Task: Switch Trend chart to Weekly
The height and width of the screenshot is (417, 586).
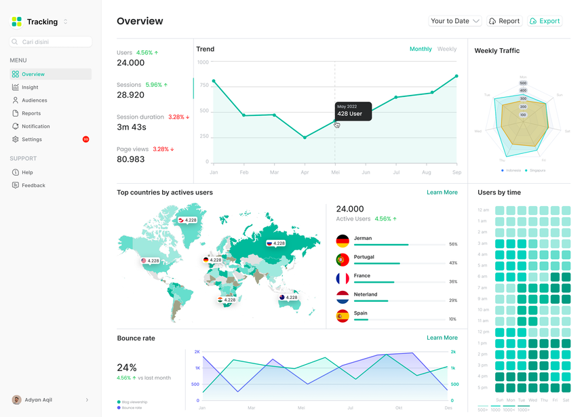Action: (x=447, y=49)
